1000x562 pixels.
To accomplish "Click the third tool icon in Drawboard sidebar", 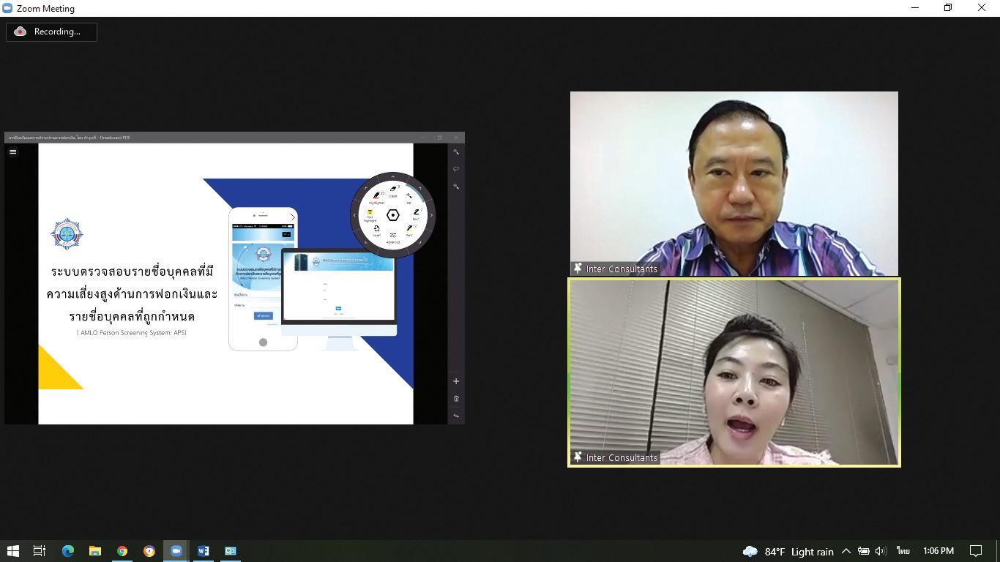I will coord(456,187).
